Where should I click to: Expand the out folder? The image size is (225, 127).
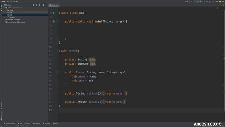pos(6,13)
